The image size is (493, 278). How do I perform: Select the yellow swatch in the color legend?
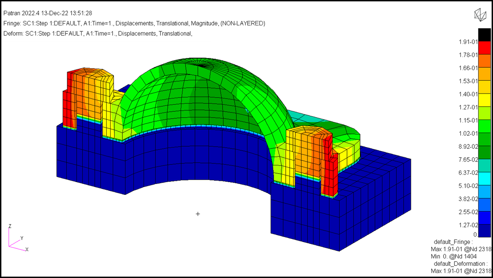(484, 100)
